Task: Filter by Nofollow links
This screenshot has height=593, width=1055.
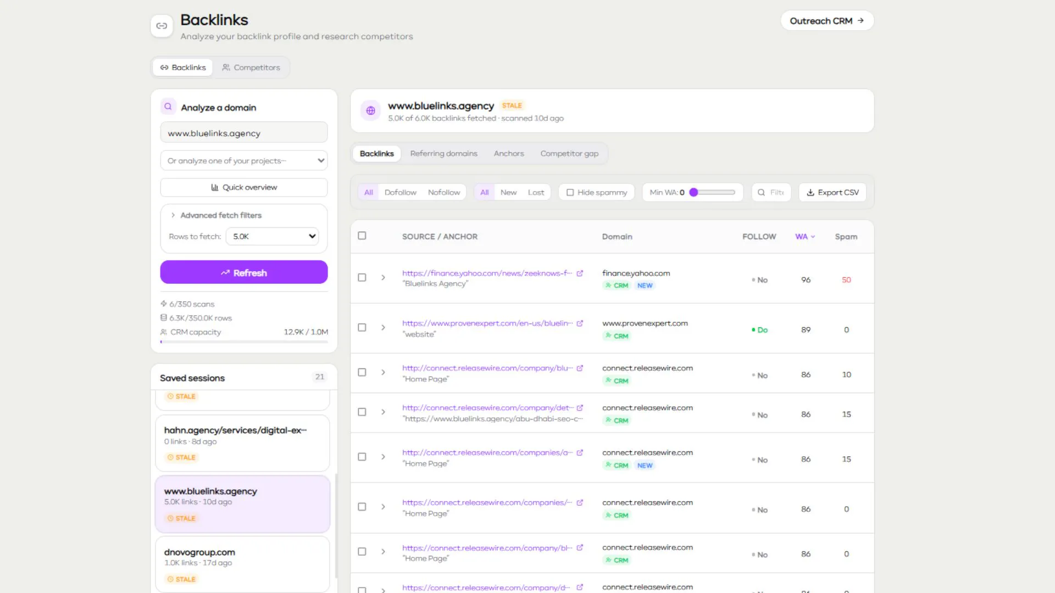Action: tap(444, 193)
